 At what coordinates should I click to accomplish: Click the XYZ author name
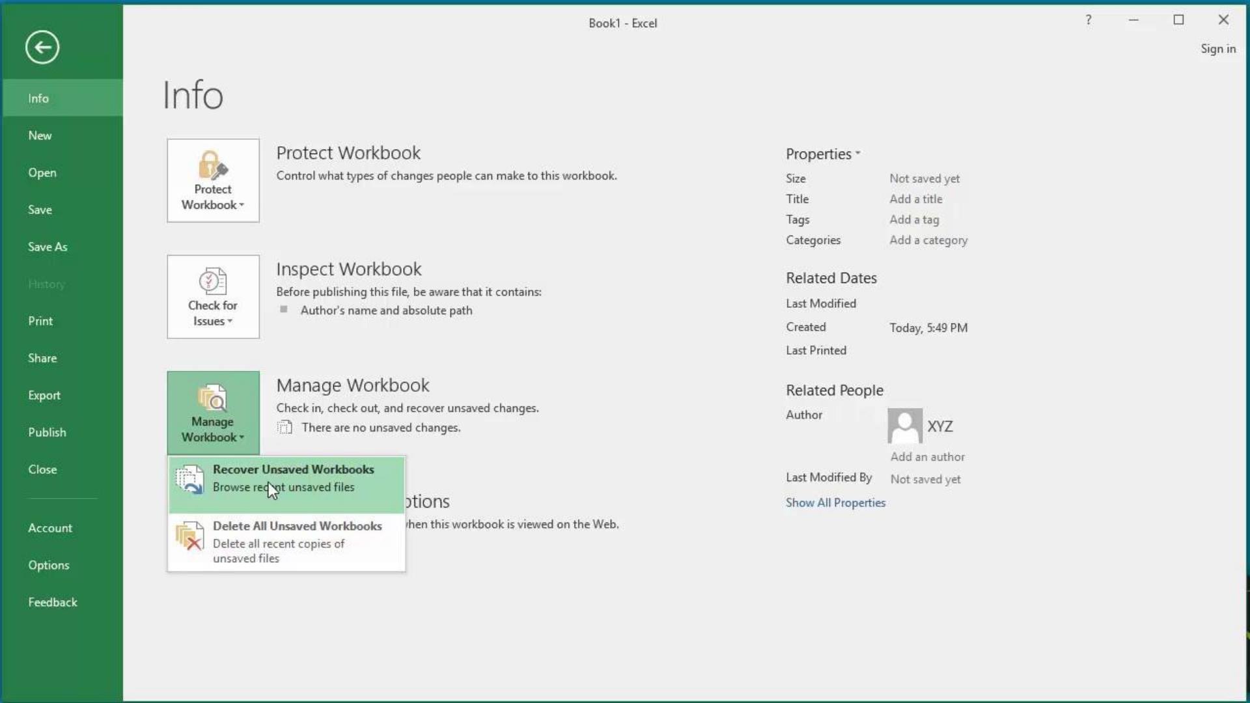pos(940,426)
